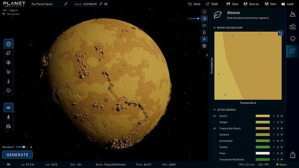Viewport: 299px width, 168px height.
Task: Enable the Temperate Rainforest biome checkbox
Action: coord(214,159)
